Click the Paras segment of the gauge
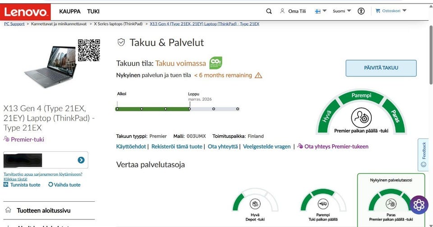 (x=394, y=117)
